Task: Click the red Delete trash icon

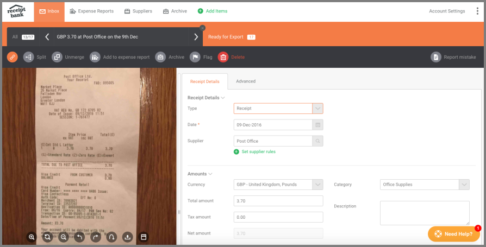Action: 223,57
